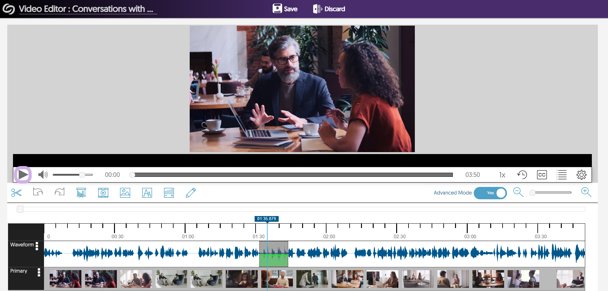Open Waveform track options menu
Screen dimensions: 608x291
coord(37,246)
